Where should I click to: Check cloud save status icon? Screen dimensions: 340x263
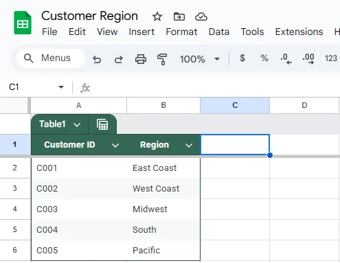point(201,16)
